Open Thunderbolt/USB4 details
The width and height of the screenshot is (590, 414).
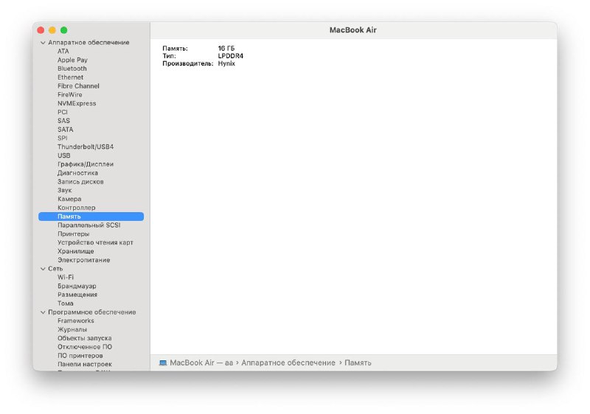(86, 147)
